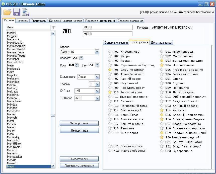Switch to the Команды tab
Viewport: 216px width, 174px height.
tap(23, 21)
